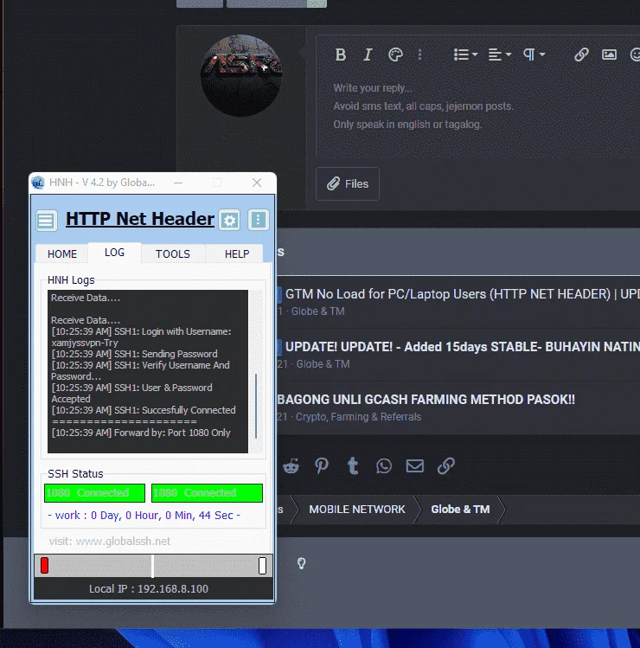
Task: Click second green 1080 Connected status bar
Action: pyautogui.click(x=207, y=493)
